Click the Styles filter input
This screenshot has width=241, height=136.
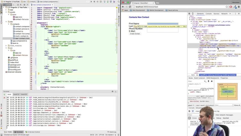(195, 81)
